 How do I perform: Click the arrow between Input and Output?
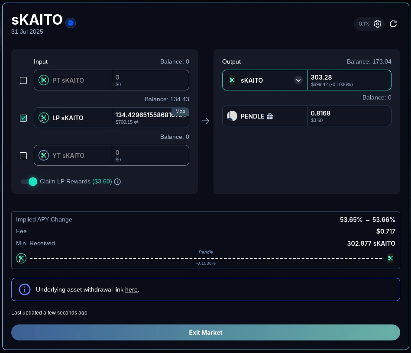206,121
